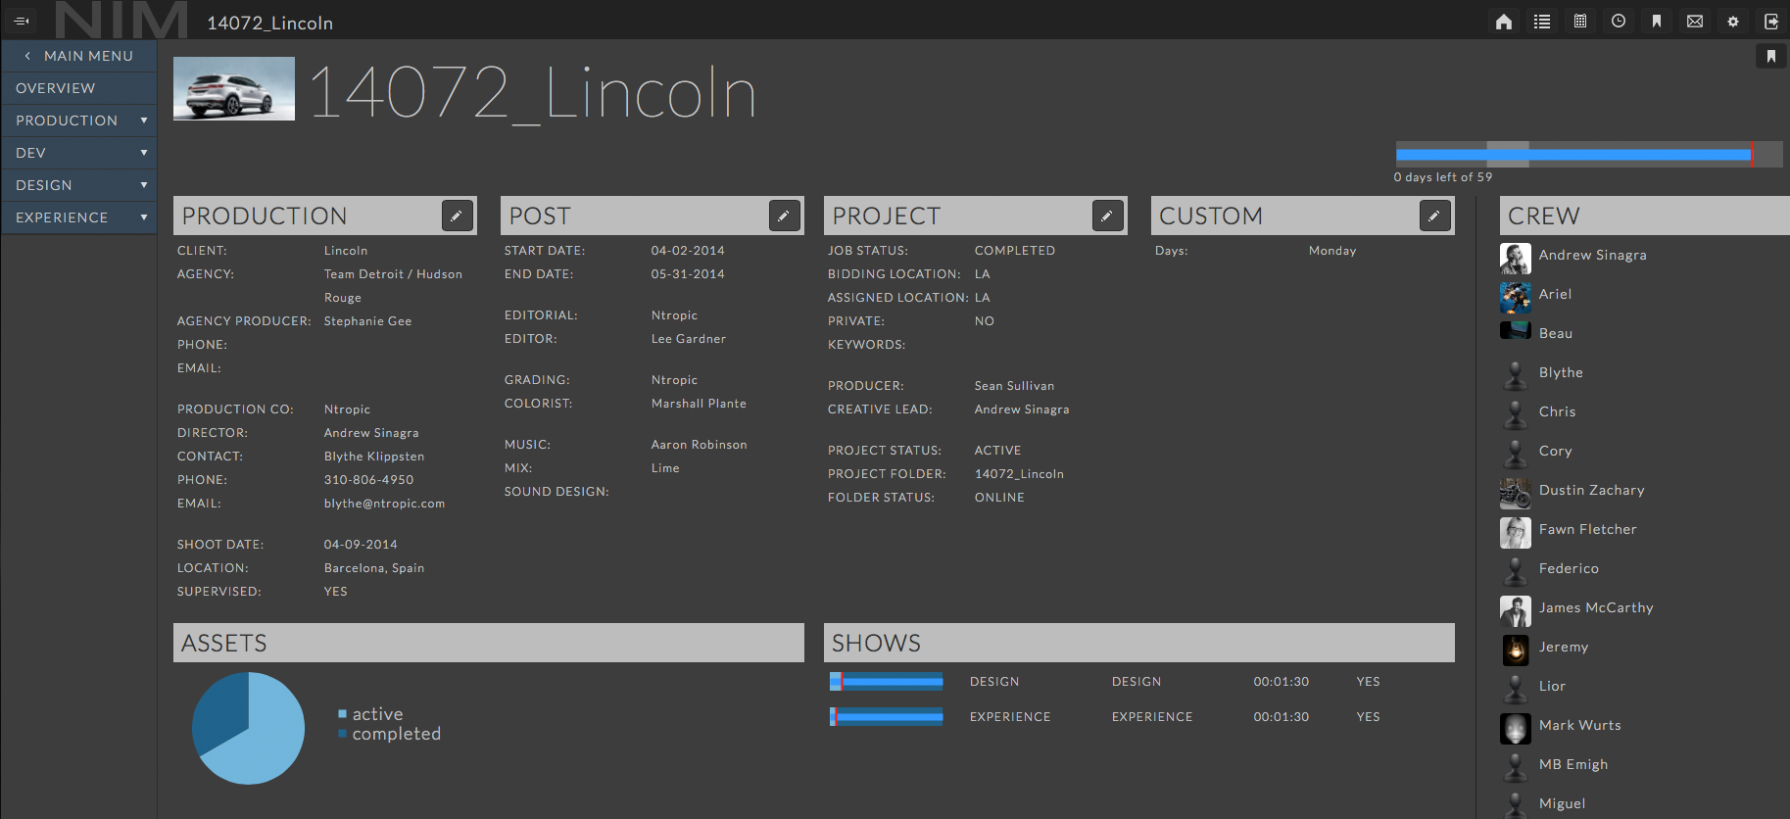The height and width of the screenshot is (819, 1790).
Task: Click the 14072_Lincoln project folder value
Action: pyautogui.click(x=1019, y=474)
